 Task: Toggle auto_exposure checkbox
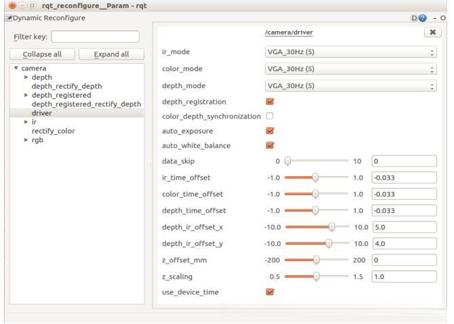(x=270, y=131)
